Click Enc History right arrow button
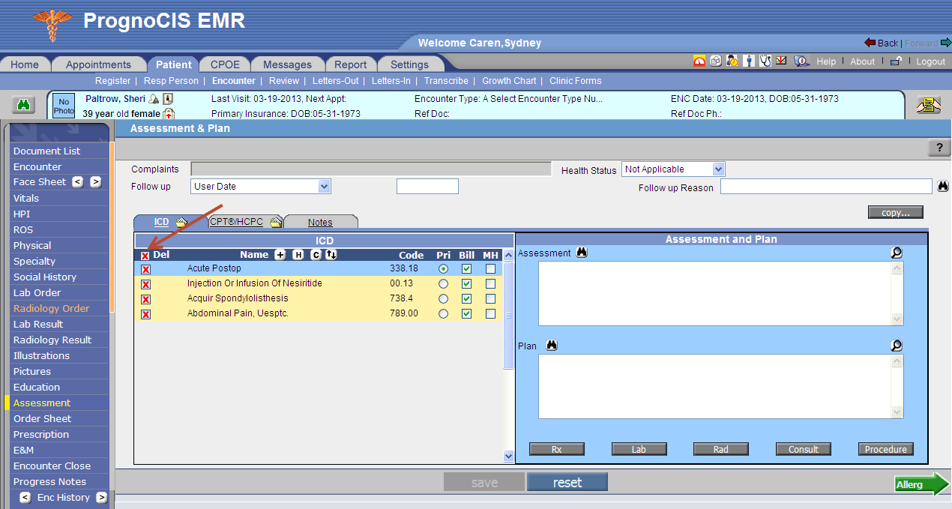Image resolution: width=952 pixels, height=509 pixels. [101, 497]
